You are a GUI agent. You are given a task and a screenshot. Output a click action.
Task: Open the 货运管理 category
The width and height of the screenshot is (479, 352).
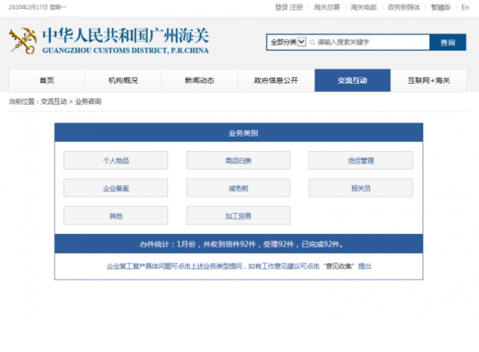pos(361,160)
